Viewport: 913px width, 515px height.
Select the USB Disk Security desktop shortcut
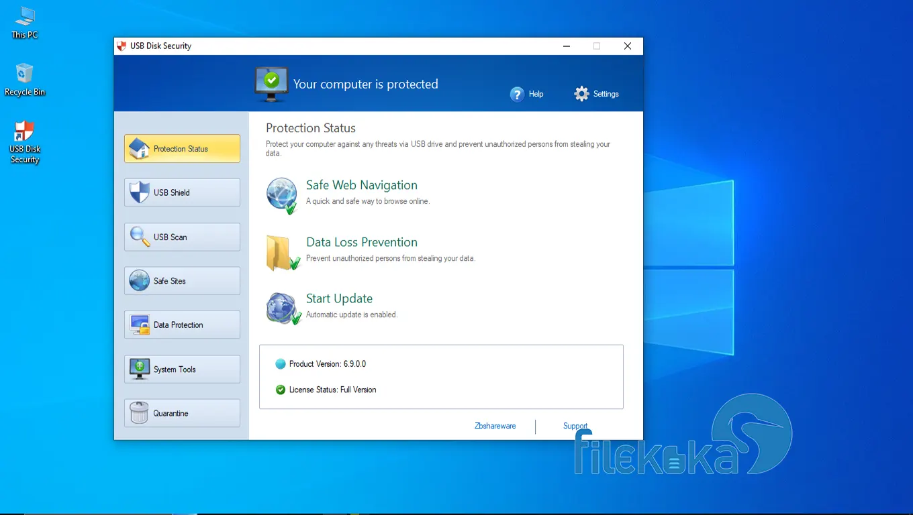25,142
